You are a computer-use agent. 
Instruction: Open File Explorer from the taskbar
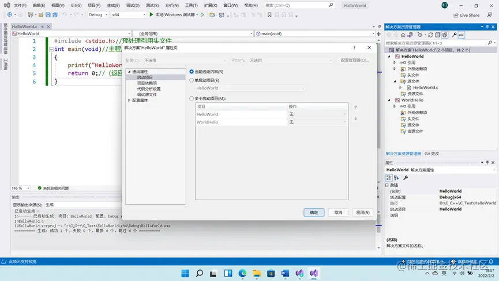click(x=257, y=273)
